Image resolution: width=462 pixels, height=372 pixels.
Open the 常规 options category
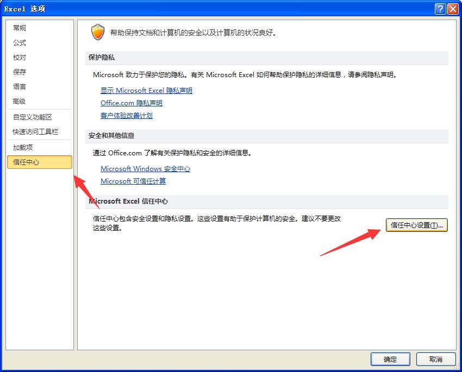[20, 28]
